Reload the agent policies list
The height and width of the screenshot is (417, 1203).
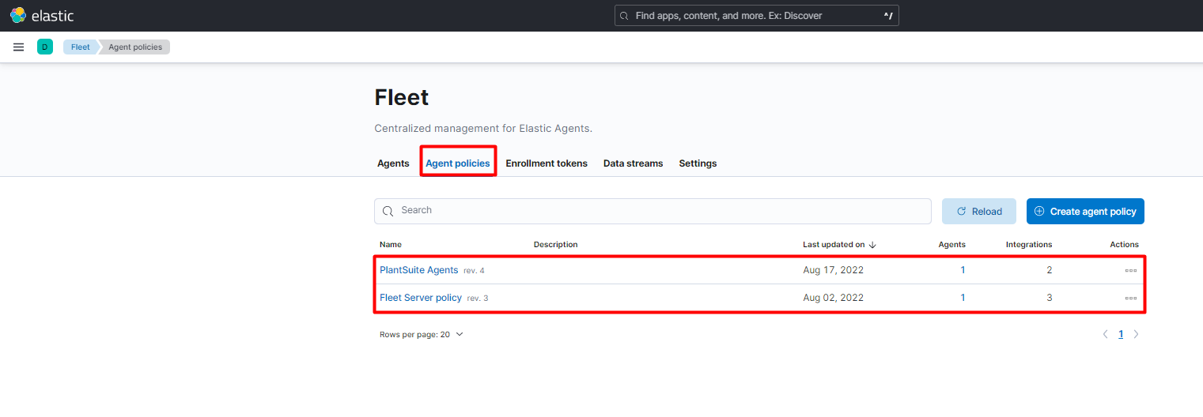pyautogui.click(x=978, y=211)
